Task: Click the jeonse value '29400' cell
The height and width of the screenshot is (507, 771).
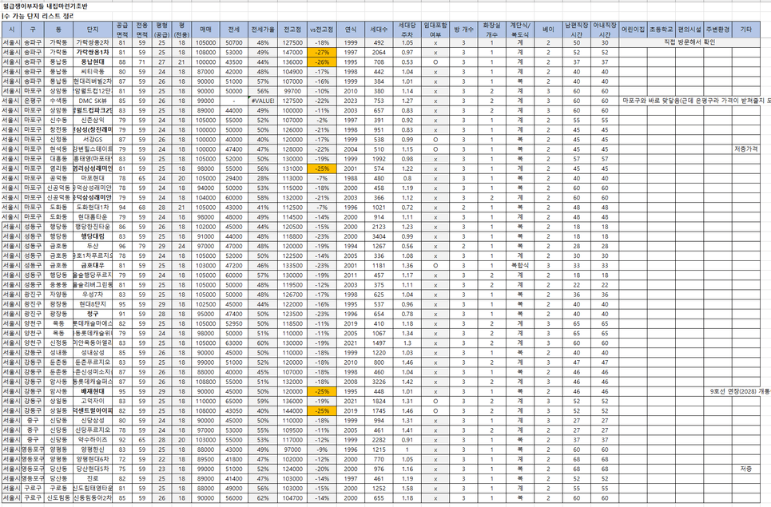Action: [x=234, y=178]
